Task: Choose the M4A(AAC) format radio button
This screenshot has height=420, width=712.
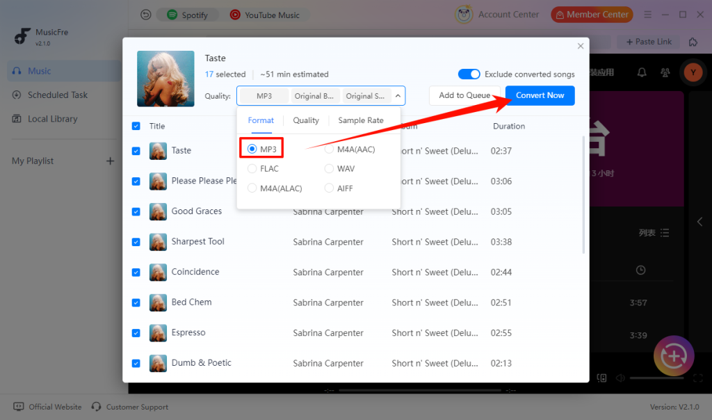Action: coord(329,149)
